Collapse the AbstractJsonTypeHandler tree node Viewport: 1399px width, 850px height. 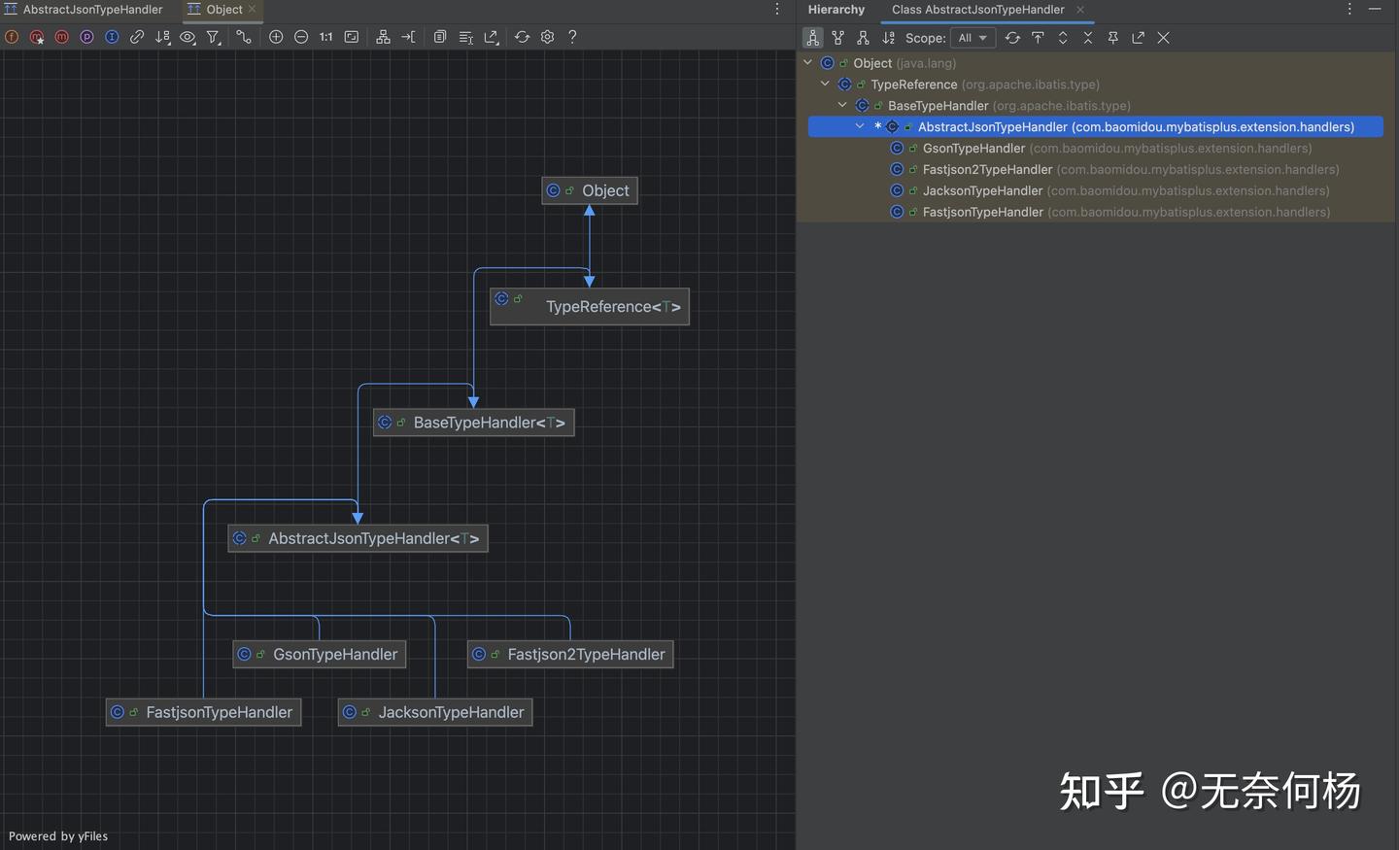click(860, 126)
